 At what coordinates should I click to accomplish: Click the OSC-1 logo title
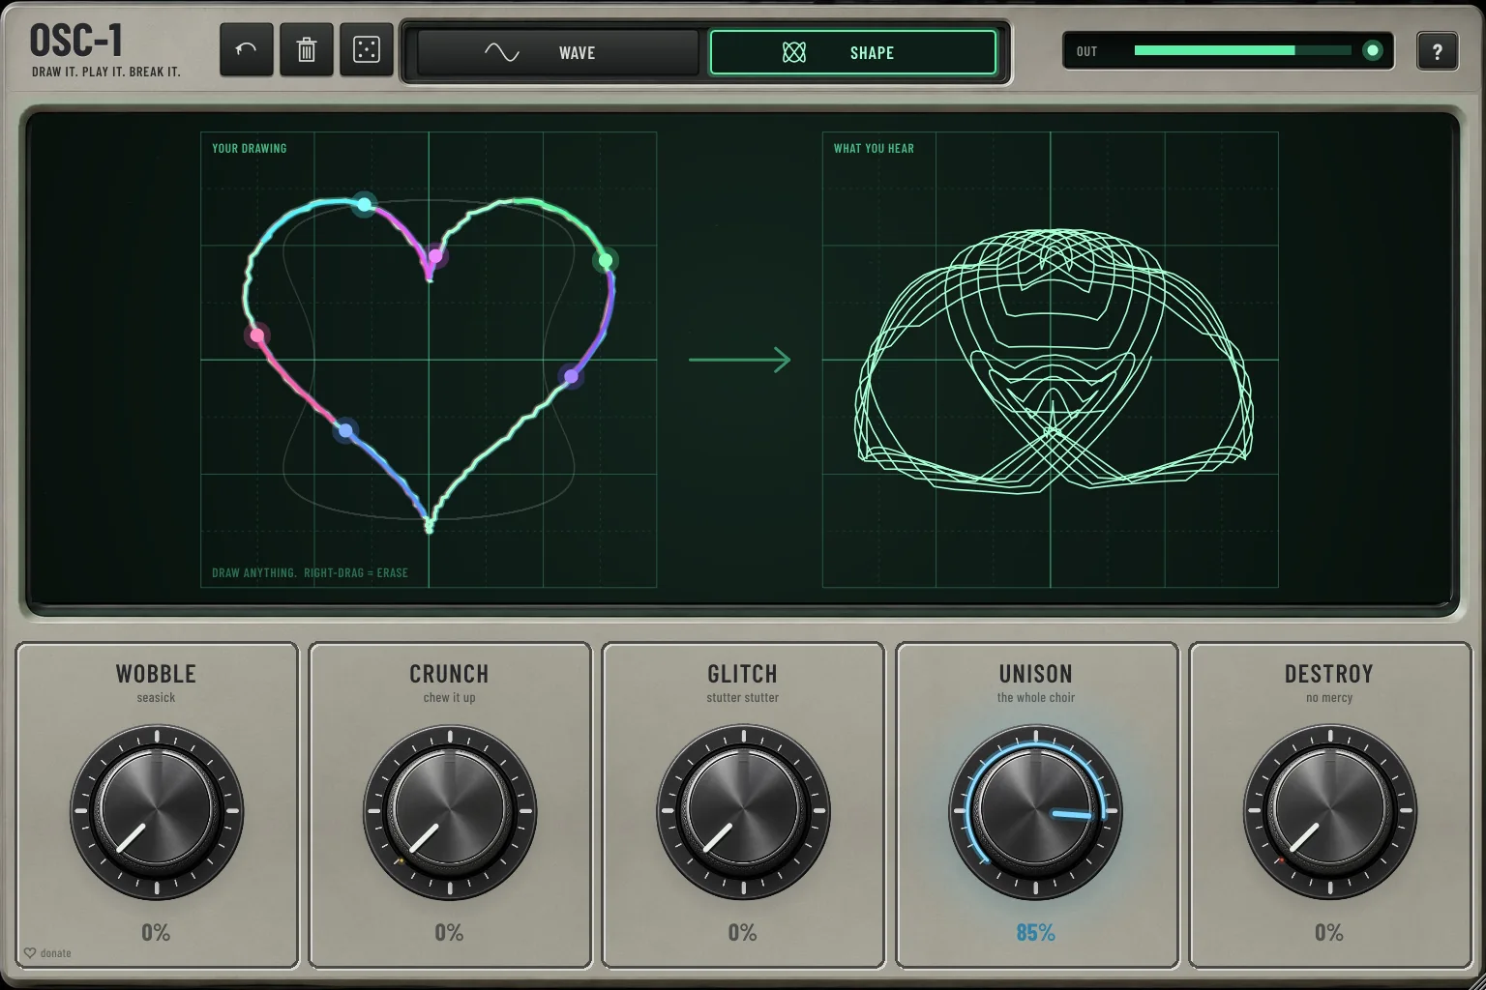76,41
